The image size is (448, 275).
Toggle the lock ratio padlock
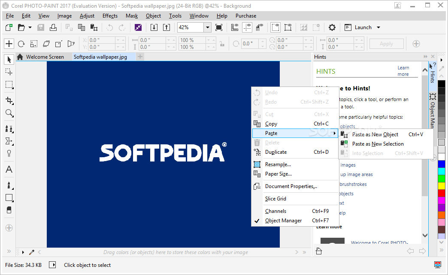[x=222, y=44]
